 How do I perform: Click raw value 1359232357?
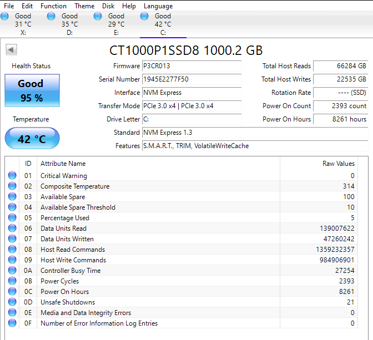[335, 250]
